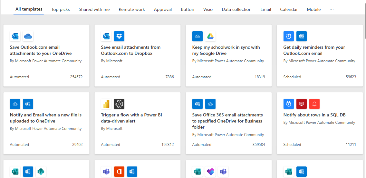Click OneDrive icon on 'Save Office 365 email attachments' card
This screenshot has width=366, height=178.
[x=210, y=104]
